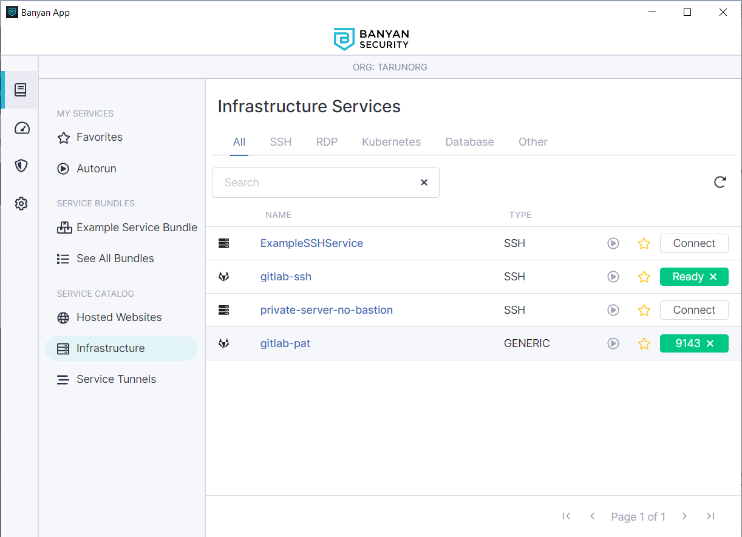Viewport: 742px width, 537px height.
Task: Switch to the Kubernetes tab
Action: (x=391, y=142)
